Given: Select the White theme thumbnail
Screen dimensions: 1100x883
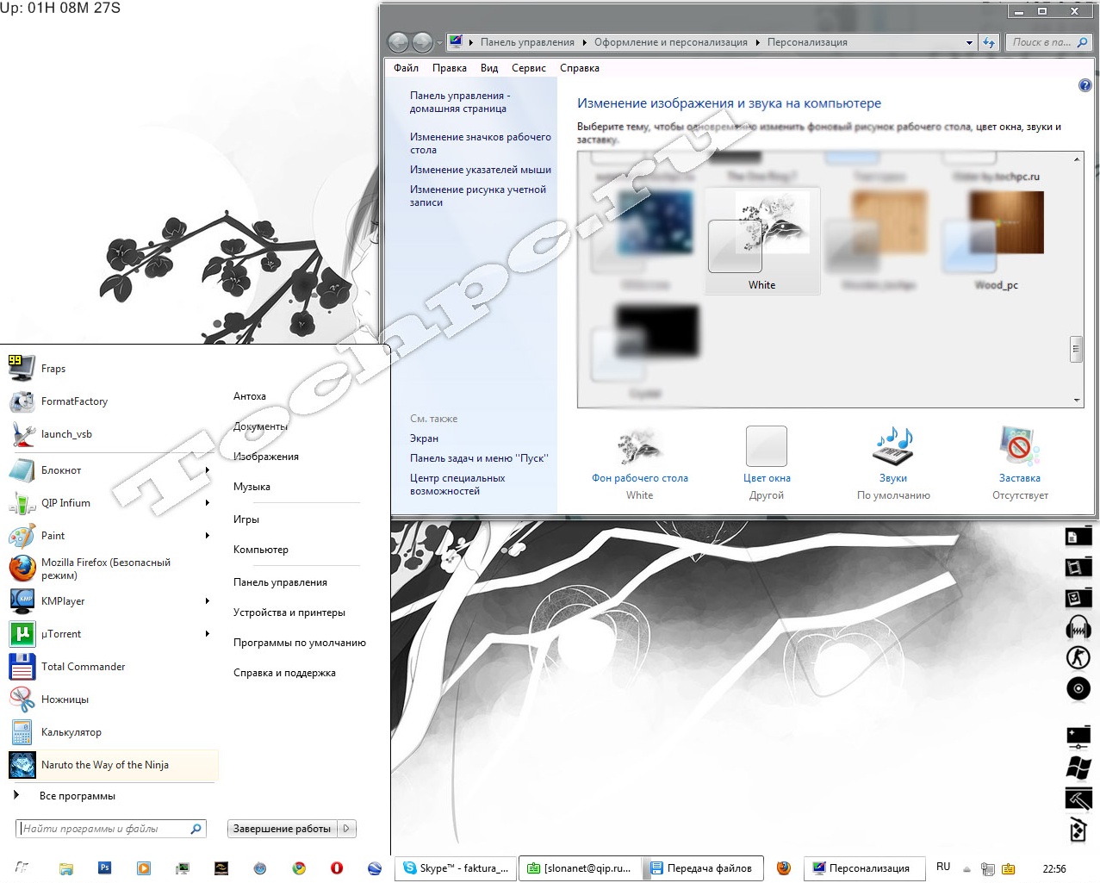Looking at the screenshot, I should (761, 233).
